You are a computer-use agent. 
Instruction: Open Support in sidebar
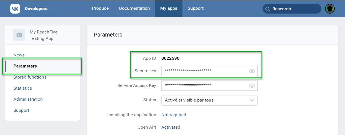coord(21,110)
